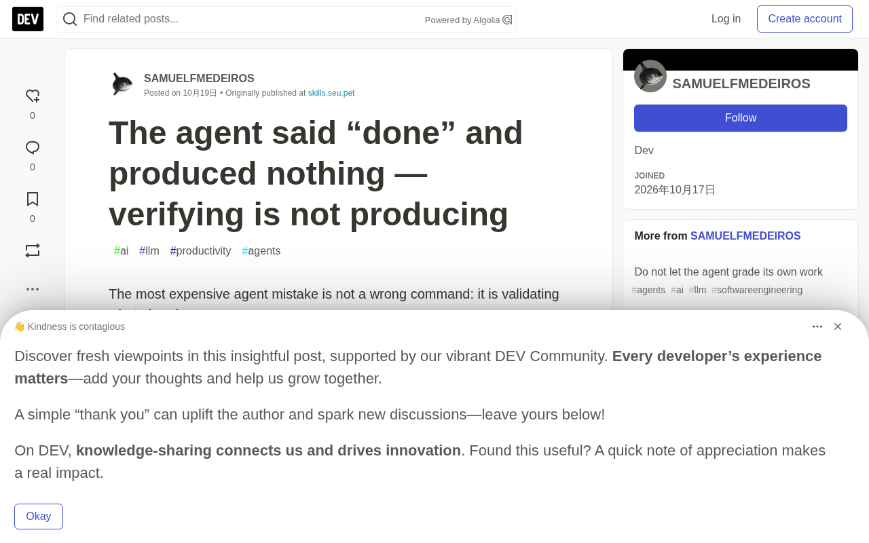The width and height of the screenshot is (869, 543).
Task: Open the DEV logo home link
Action: pyautogui.click(x=28, y=19)
